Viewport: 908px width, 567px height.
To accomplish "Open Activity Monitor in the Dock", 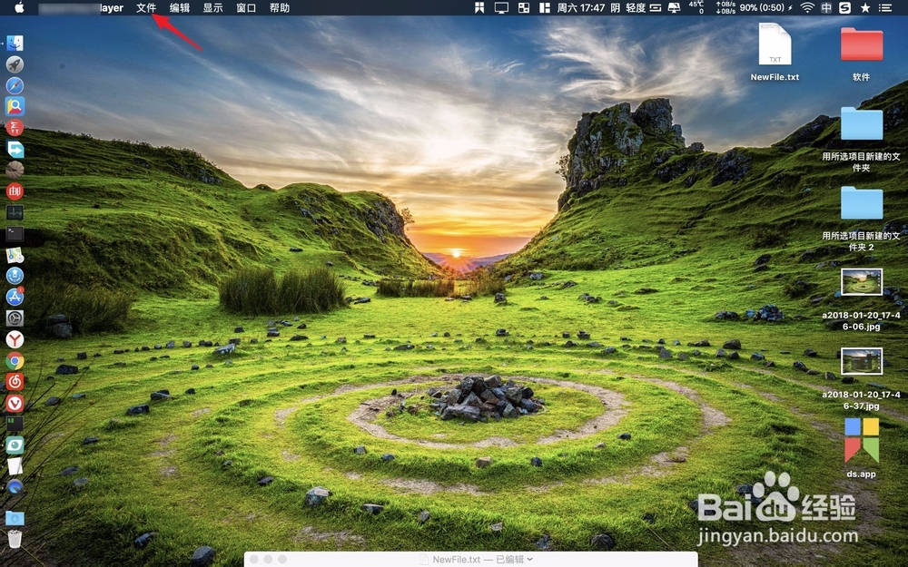I will pos(15,211).
